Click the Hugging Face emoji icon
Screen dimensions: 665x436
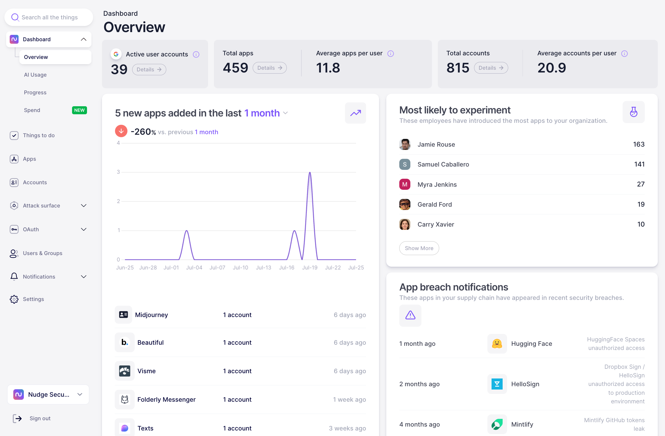(x=497, y=344)
